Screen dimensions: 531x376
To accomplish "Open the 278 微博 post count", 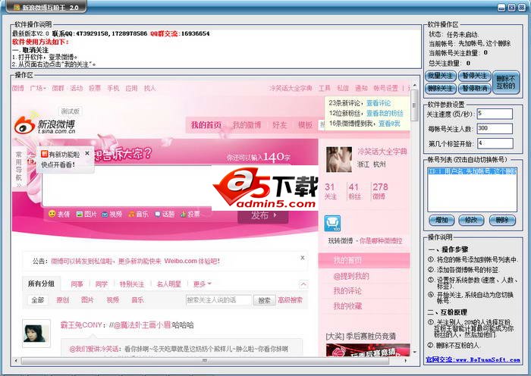I will click(x=379, y=191).
